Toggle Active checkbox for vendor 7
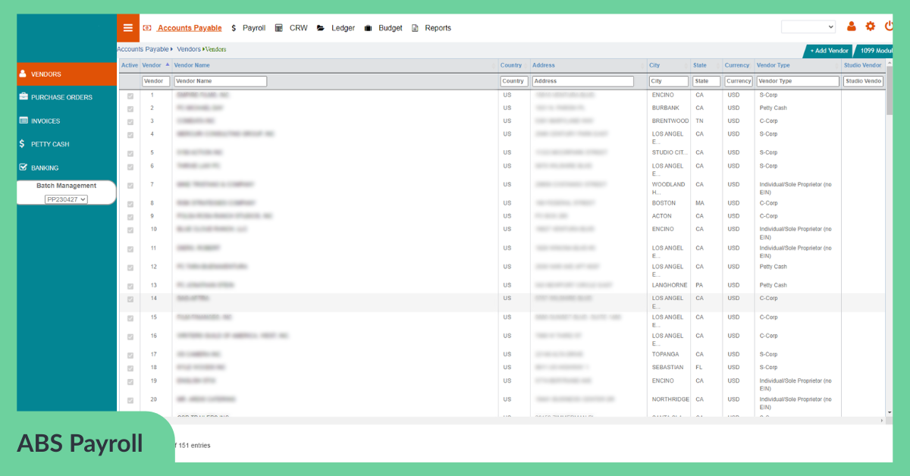Screen dimensions: 910x476 click(x=130, y=186)
